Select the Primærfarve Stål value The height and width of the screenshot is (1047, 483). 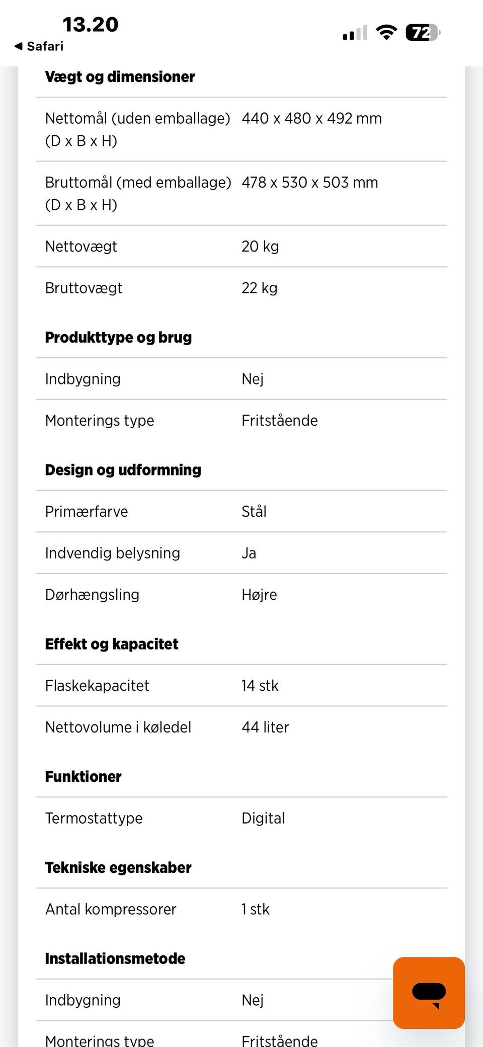tap(254, 511)
